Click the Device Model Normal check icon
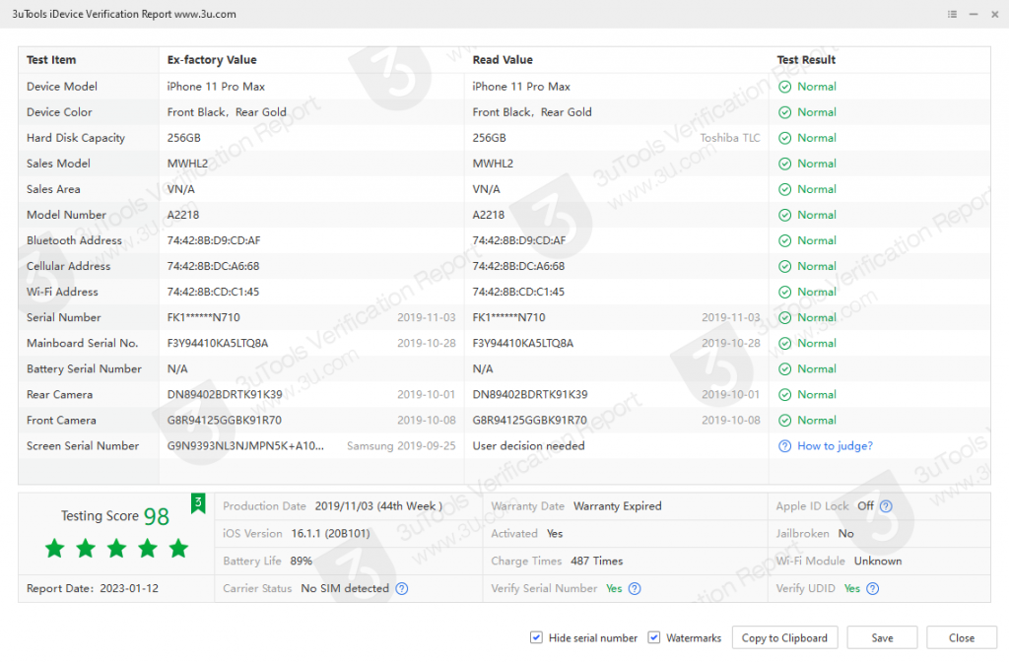Image resolution: width=1009 pixels, height=663 pixels. 784,87
